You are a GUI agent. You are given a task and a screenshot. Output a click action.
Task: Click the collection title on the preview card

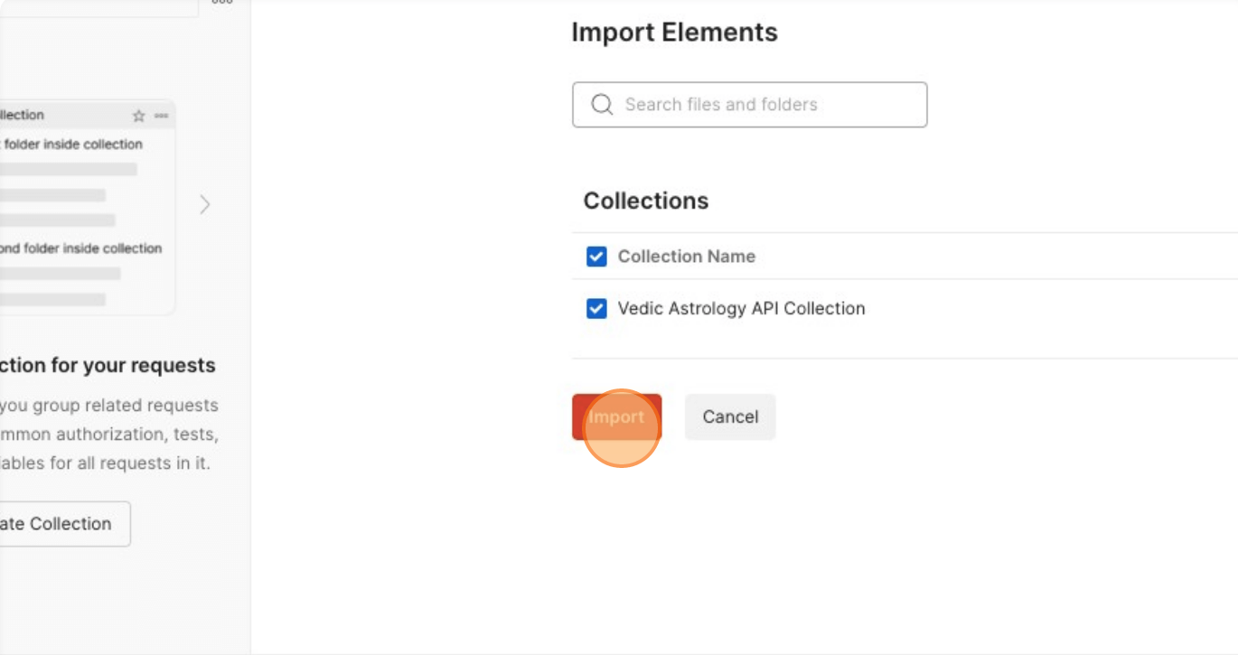coord(23,115)
